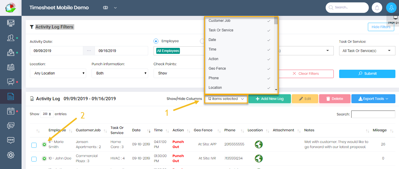Tick the checkbox for Marie Smith row
This screenshot has width=399, height=169.
(x=34, y=145)
